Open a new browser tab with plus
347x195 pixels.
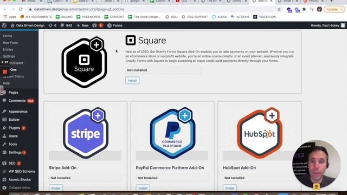pos(331,1)
